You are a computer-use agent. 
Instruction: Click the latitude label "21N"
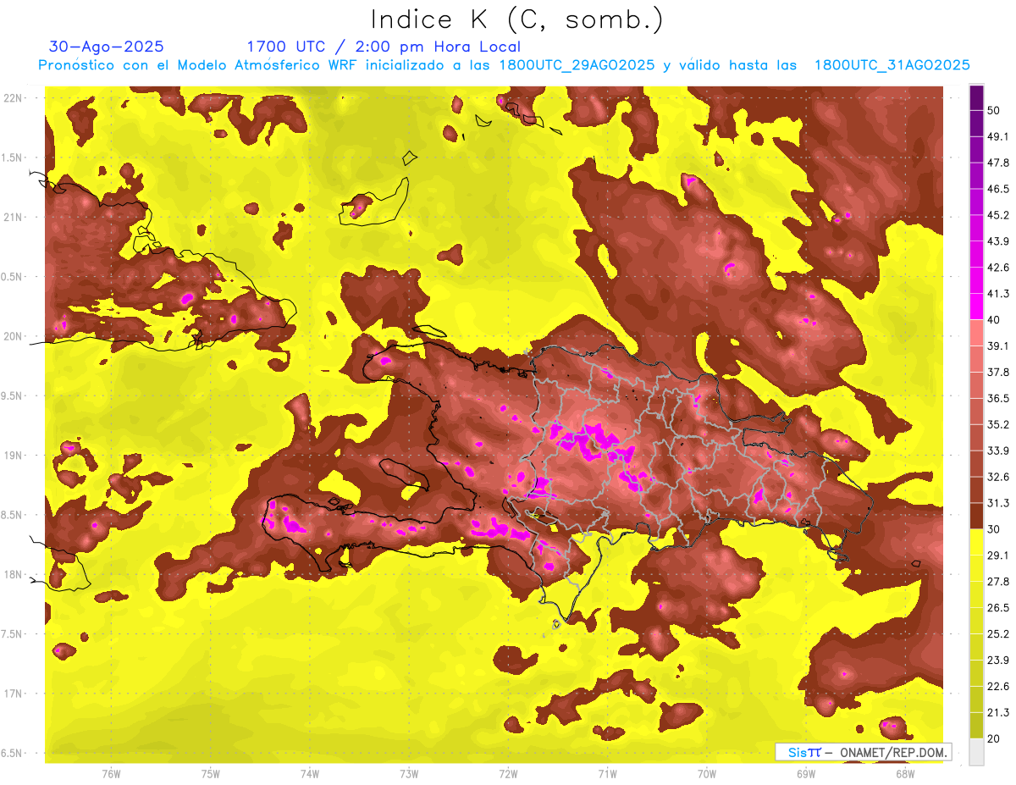(14, 218)
